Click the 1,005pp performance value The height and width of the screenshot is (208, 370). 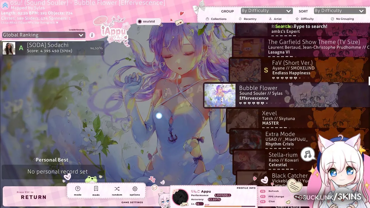point(222,195)
